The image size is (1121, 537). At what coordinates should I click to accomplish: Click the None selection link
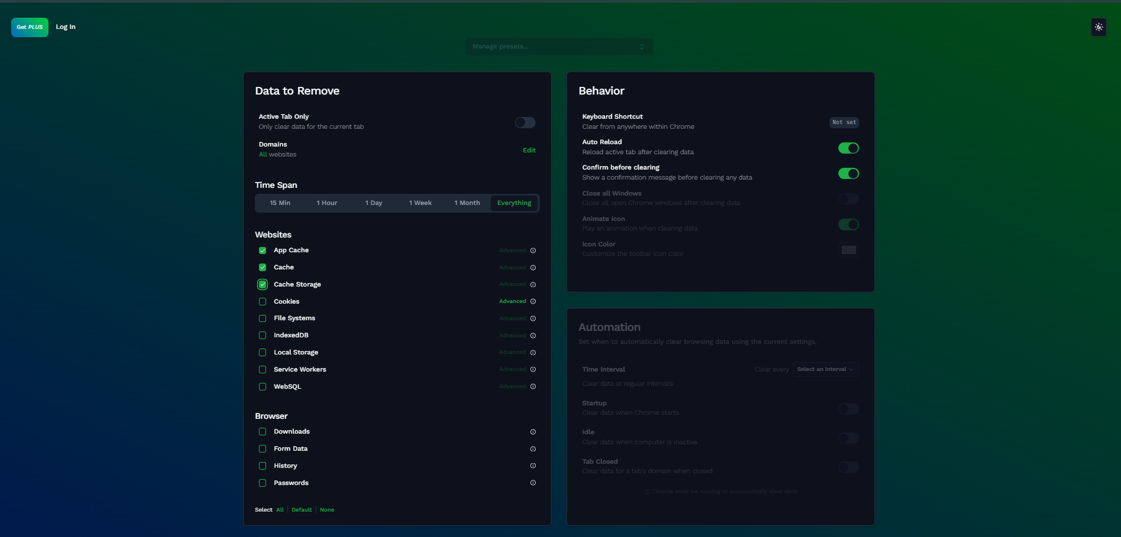pyautogui.click(x=327, y=510)
